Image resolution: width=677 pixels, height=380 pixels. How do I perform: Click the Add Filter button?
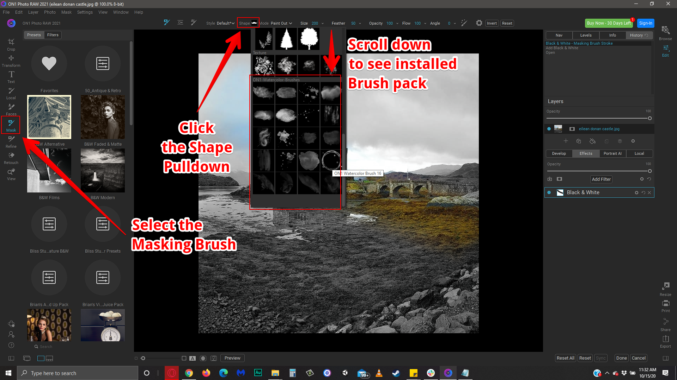[x=601, y=179]
